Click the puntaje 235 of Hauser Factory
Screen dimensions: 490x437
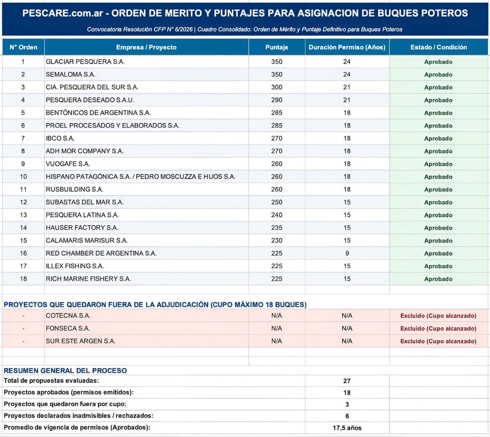pos(277,228)
